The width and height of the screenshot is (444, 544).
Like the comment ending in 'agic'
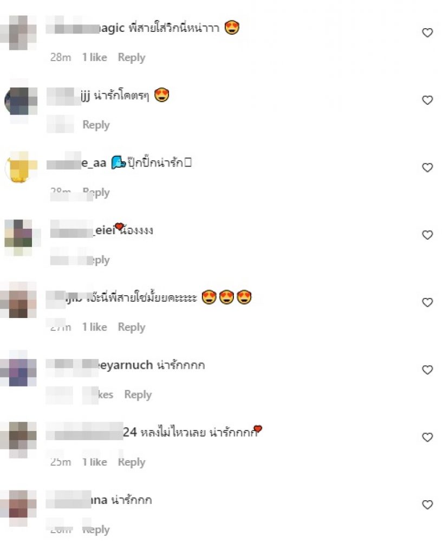click(427, 32)
